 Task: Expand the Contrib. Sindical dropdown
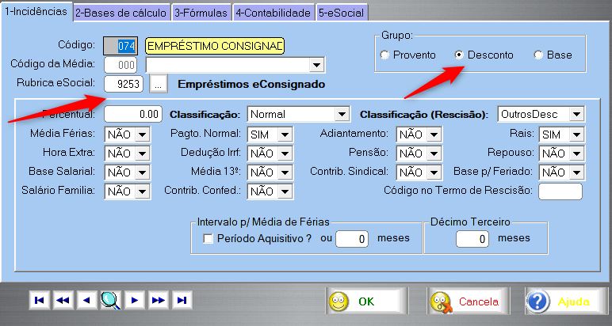(434, 172)
